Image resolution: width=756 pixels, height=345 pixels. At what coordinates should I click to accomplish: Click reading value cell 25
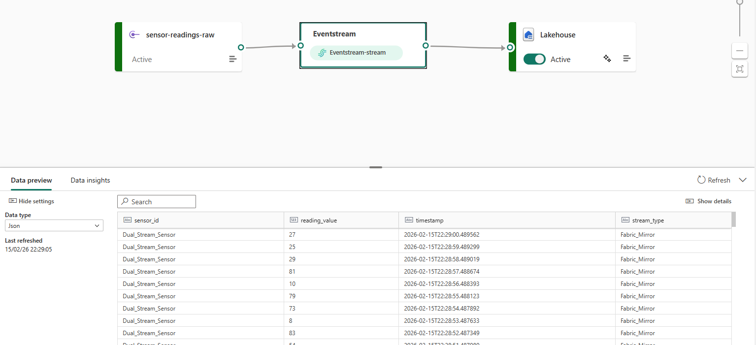coord(341,247)
